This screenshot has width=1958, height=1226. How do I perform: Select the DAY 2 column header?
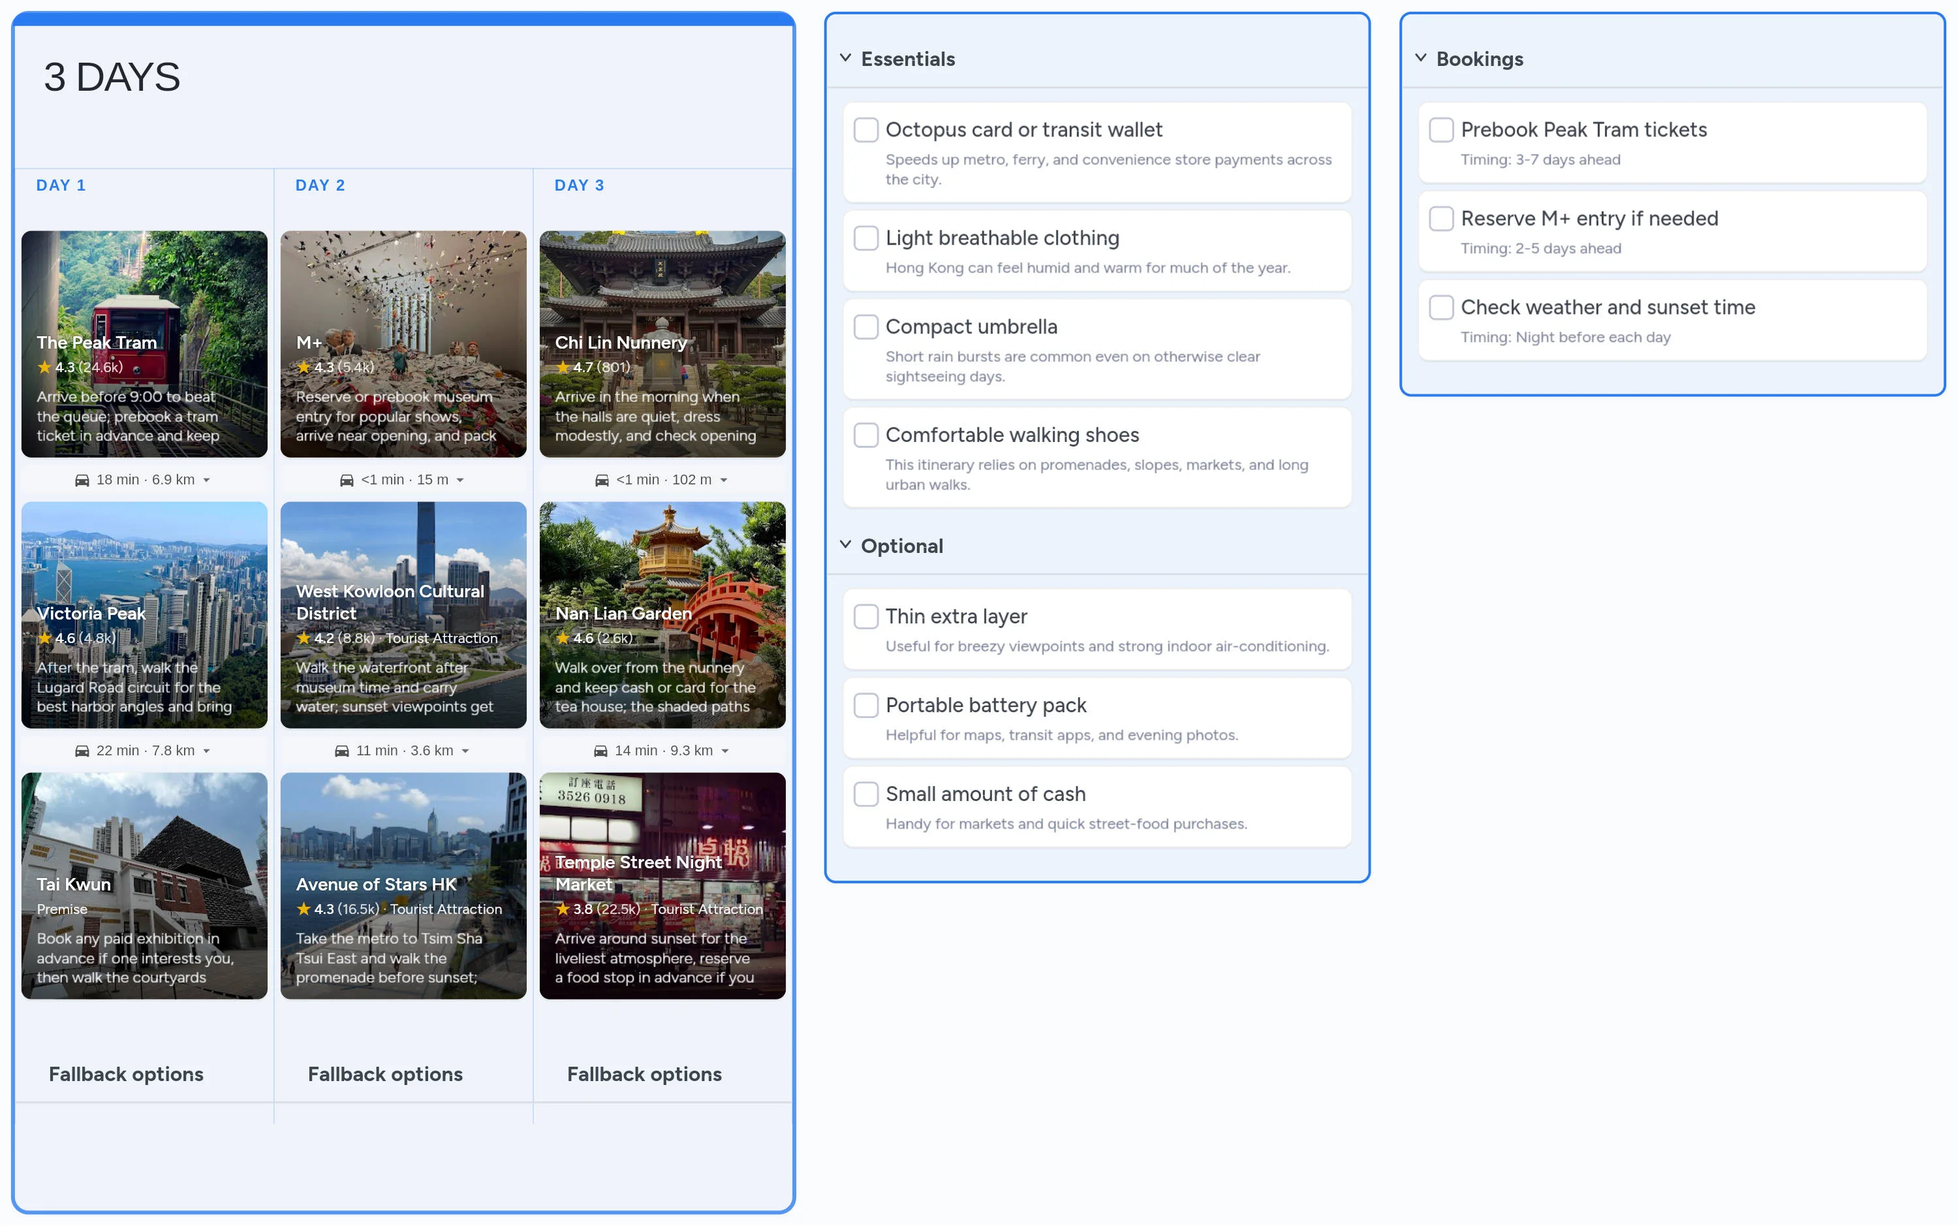pos(320,185)
